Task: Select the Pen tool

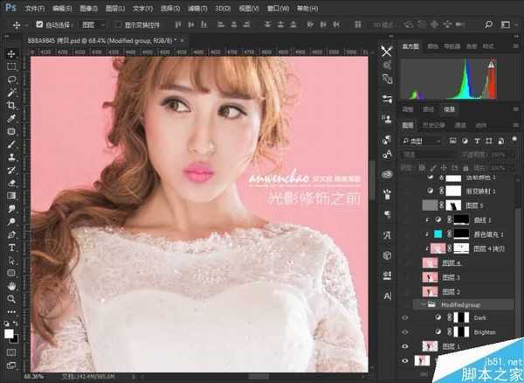Action: click(x=11, y=234)
